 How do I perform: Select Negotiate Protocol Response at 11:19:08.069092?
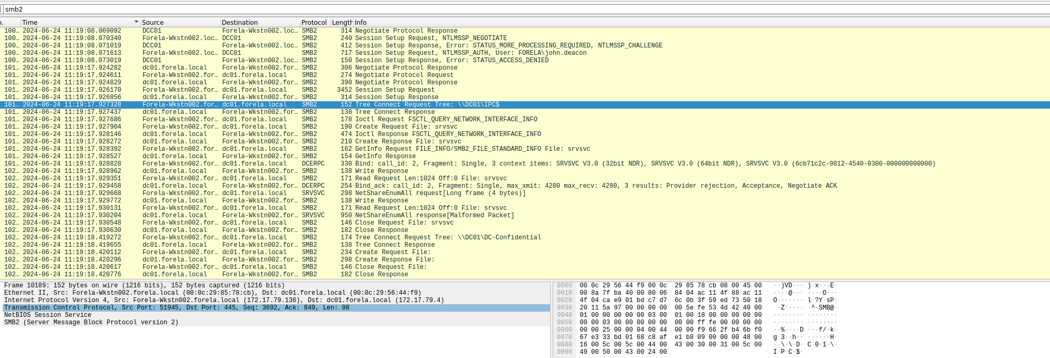coord(525,31)
